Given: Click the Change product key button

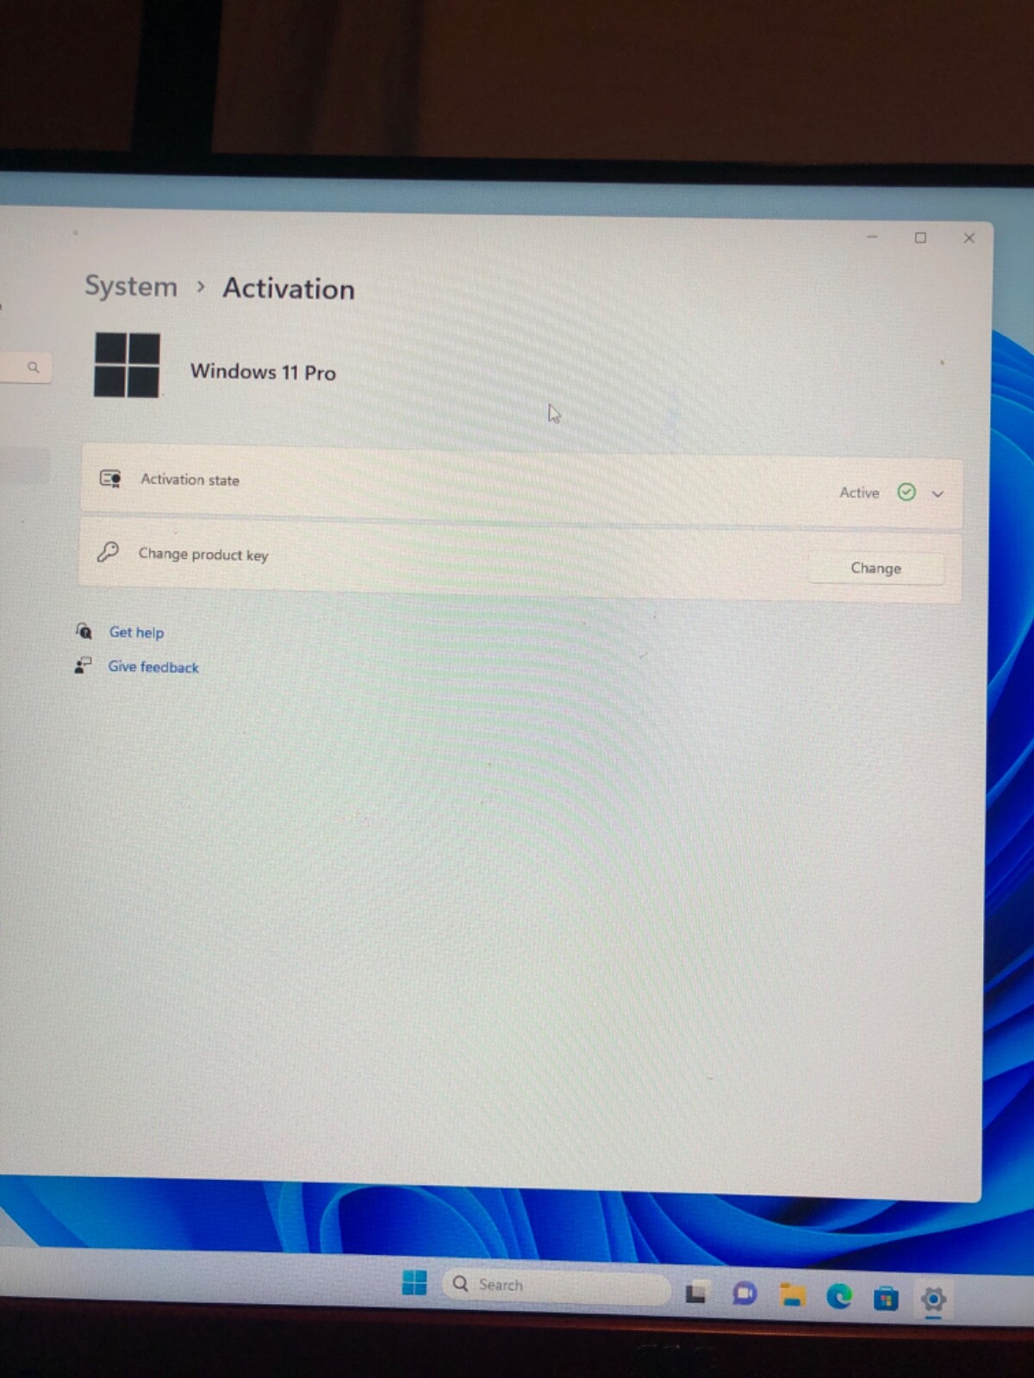Looking at the screenshot, I should coord(875,568).
